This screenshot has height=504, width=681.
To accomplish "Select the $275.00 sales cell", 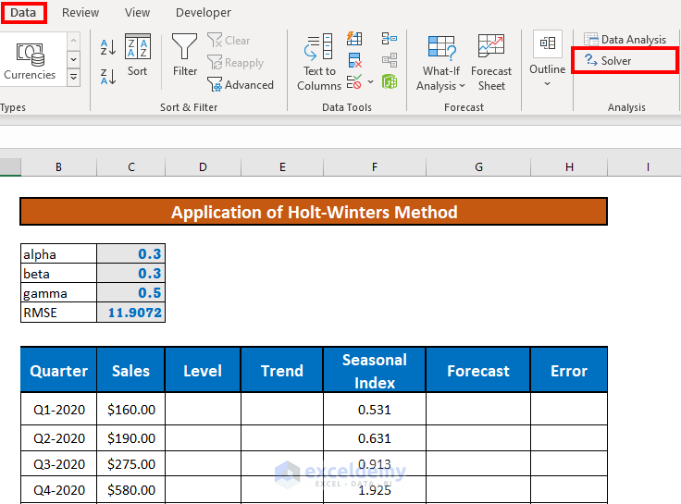I will 130,463.
